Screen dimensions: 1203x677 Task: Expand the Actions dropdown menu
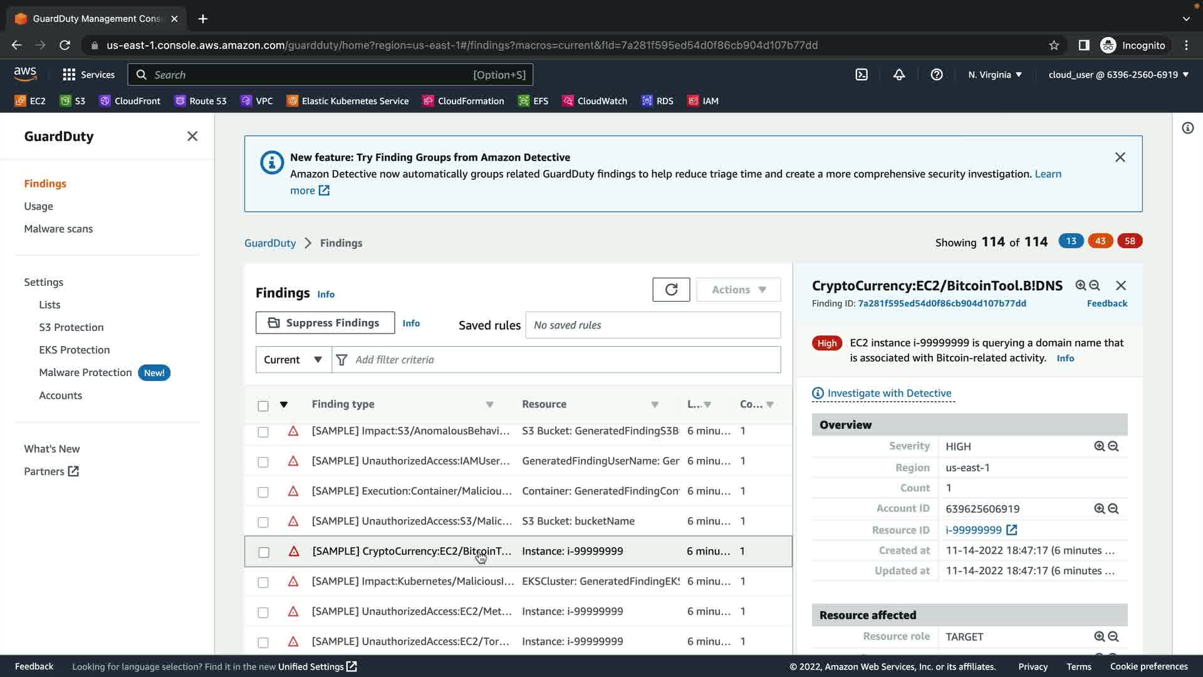(738, 290)
